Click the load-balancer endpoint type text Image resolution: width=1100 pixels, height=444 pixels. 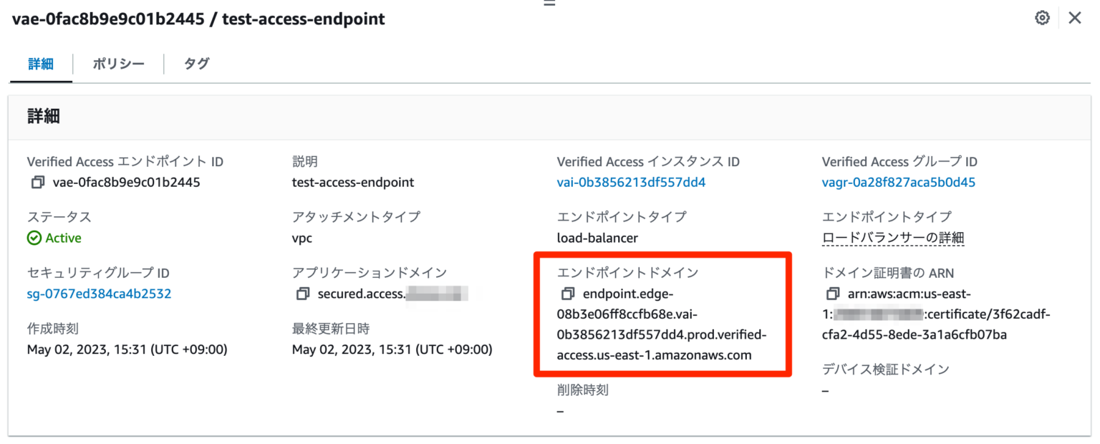tap(598, 237)
